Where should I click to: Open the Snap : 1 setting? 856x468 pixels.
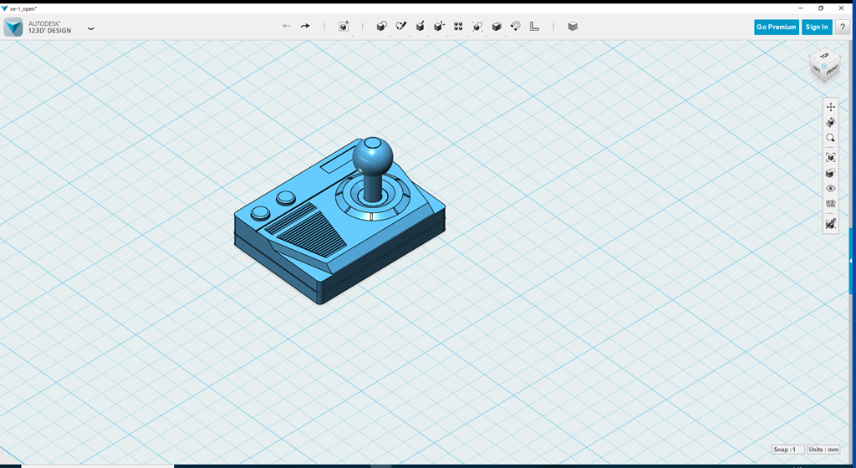click(787, 450)
